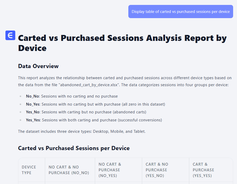Click the No_No bullet label
237x184 pixels.
click(x=33, y=96)
